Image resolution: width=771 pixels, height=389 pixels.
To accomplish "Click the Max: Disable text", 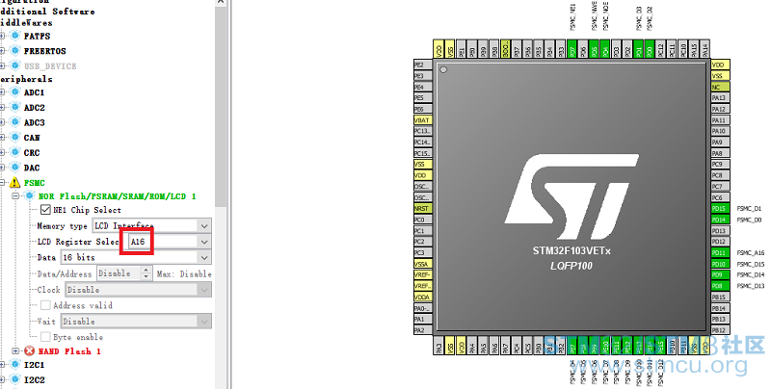I will [x=184, y=273].
